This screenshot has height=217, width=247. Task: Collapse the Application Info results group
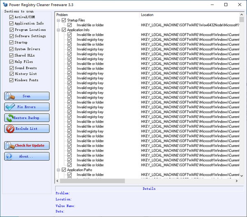coord(58,30)
